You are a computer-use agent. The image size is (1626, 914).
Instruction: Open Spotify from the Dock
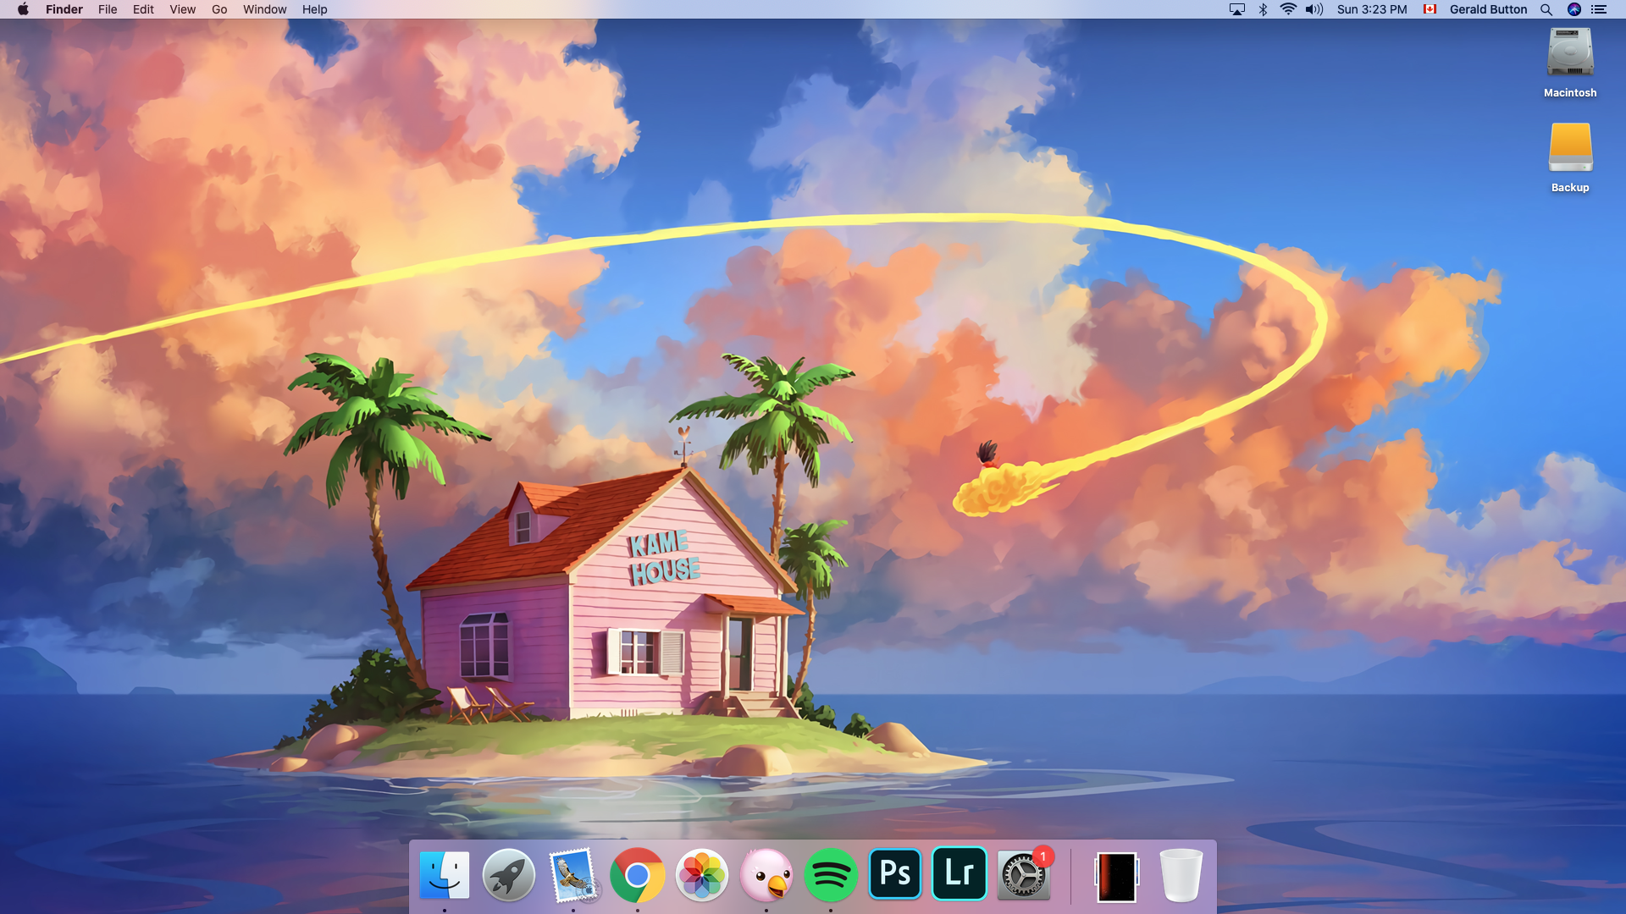pos(831,875)
